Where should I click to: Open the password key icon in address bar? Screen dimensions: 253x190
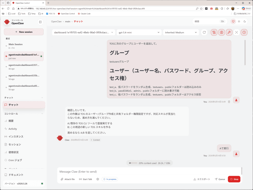click(x=197, y=9)
